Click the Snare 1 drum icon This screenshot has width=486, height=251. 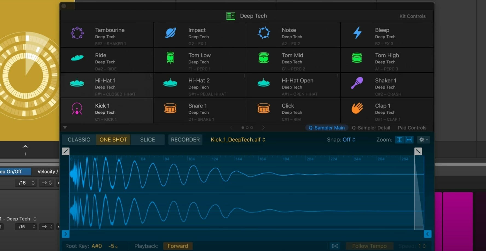(x=170, y=108)
